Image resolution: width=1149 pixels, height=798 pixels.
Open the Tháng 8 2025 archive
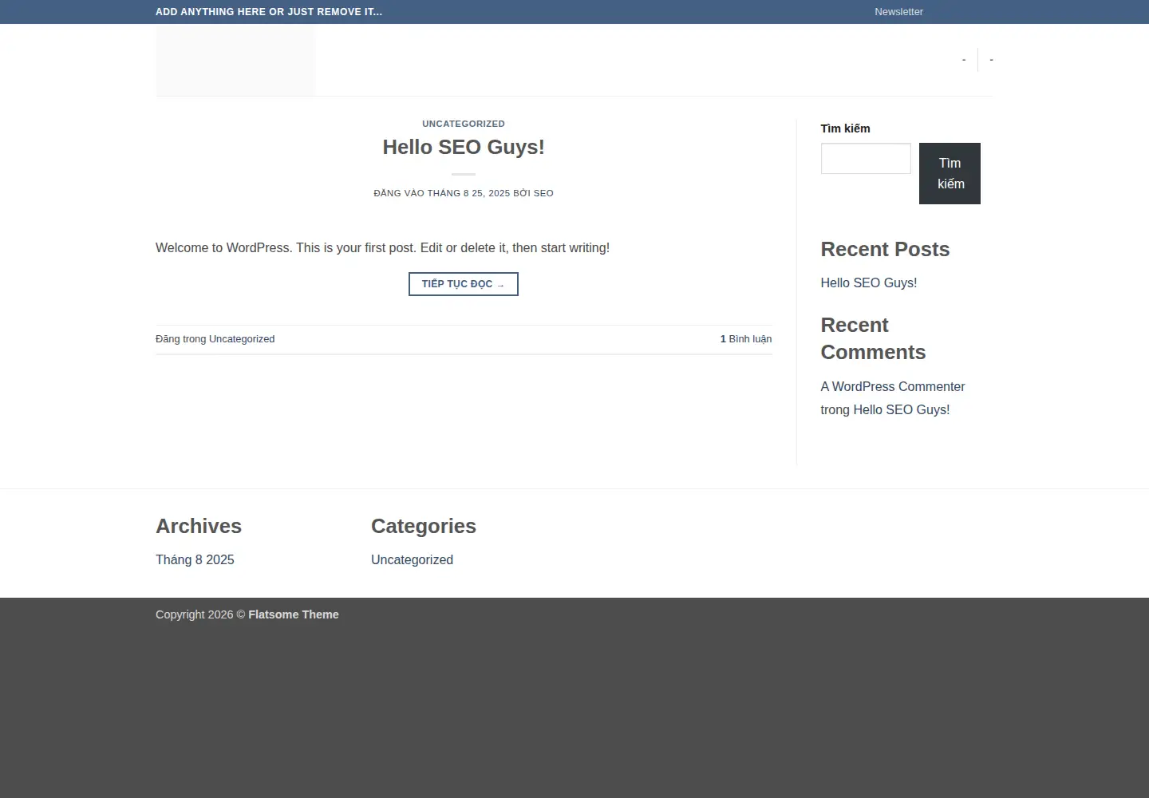[195, 560]
